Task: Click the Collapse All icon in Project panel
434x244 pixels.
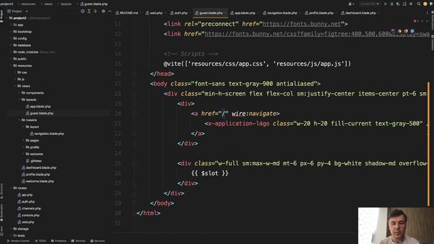Action: point(95,12)
